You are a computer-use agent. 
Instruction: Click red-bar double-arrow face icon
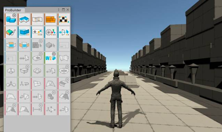[37, 97]
